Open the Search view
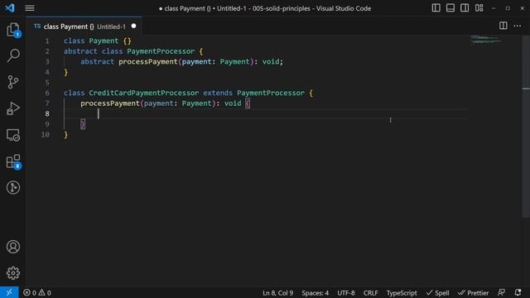Image resolution: width=530 pixels, height=298 pixels. pos(13,55)
